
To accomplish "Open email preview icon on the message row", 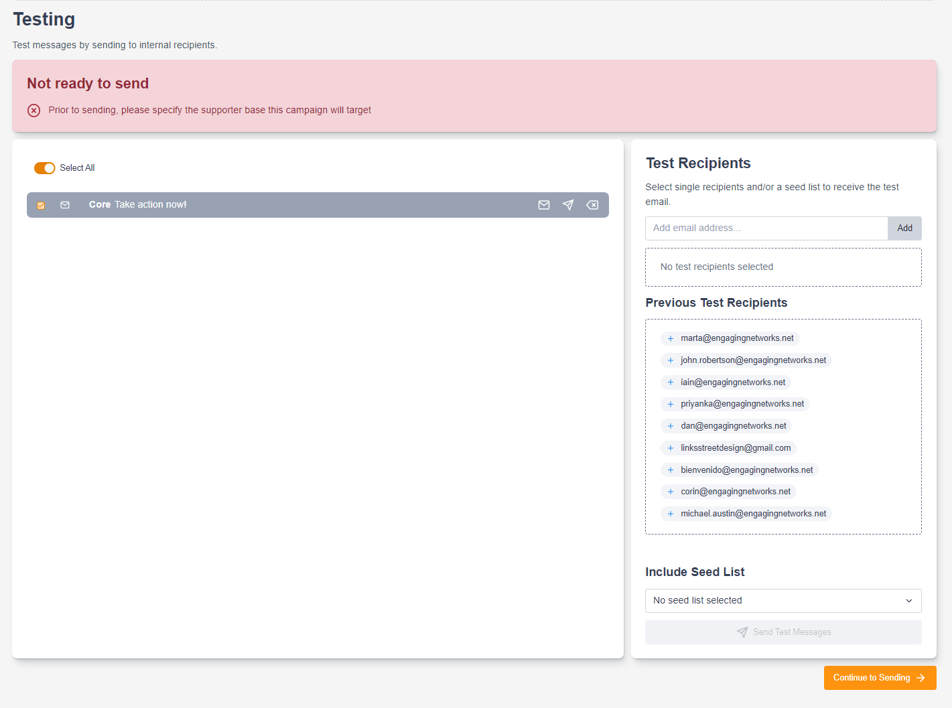I will point(543,204).
